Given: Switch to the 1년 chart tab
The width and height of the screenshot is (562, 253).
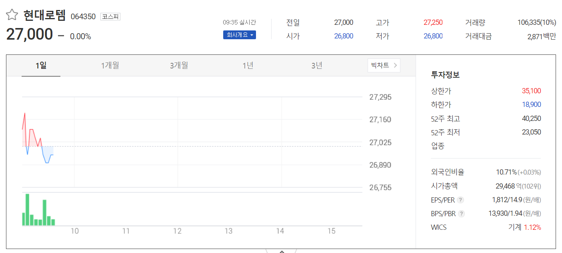Looking at the screenshot, I should (248, 65).
